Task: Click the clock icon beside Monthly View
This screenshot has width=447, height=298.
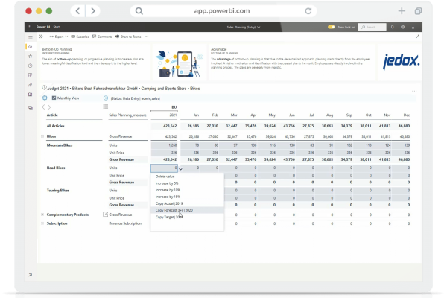Action: pos(45,98)
